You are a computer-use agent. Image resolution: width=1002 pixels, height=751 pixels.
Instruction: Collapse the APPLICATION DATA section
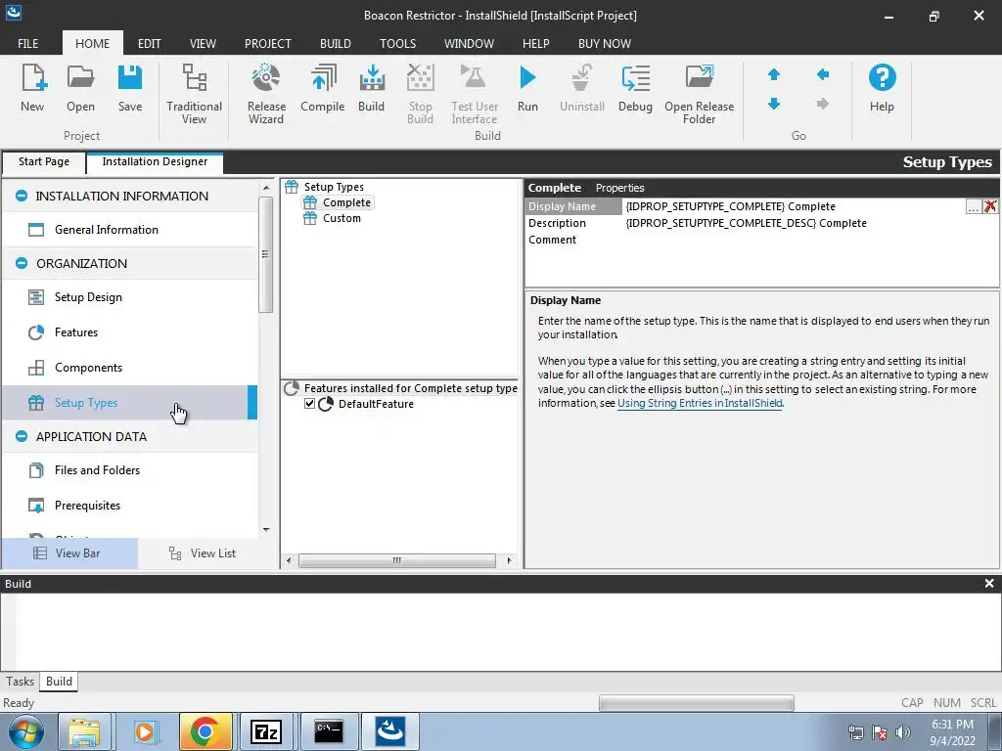22,436
